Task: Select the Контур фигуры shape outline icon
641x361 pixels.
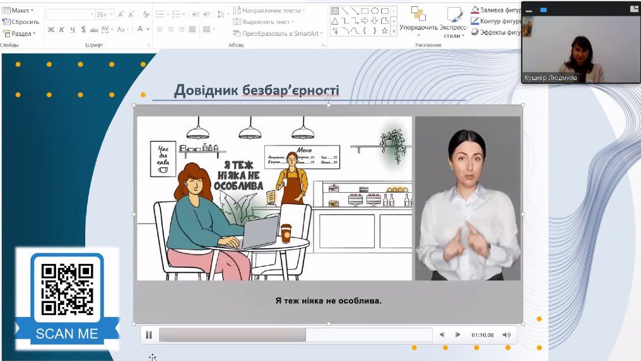Action: pos(475,21)
